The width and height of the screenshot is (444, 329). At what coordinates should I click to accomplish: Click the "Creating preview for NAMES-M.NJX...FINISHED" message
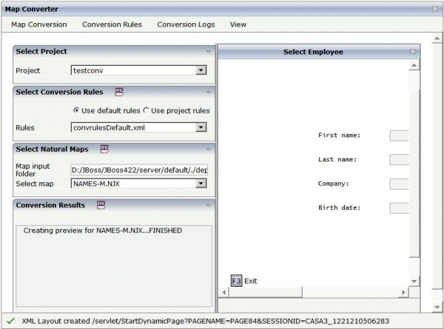click(103, 230)
